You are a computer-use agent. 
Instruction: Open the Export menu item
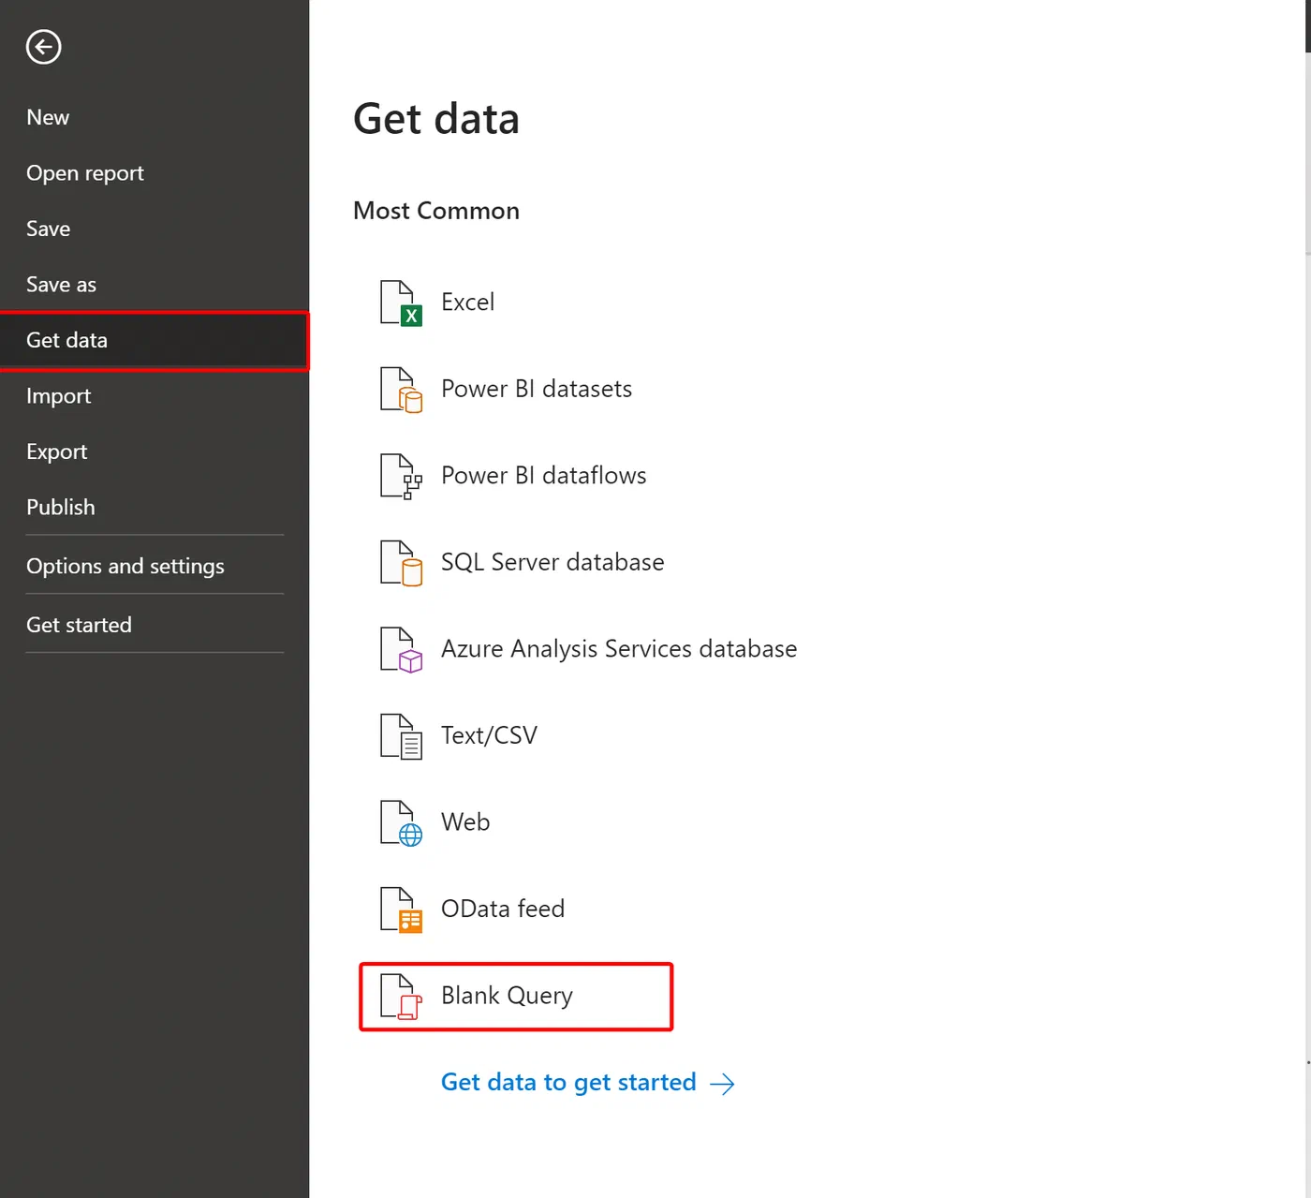coord(57,451)
